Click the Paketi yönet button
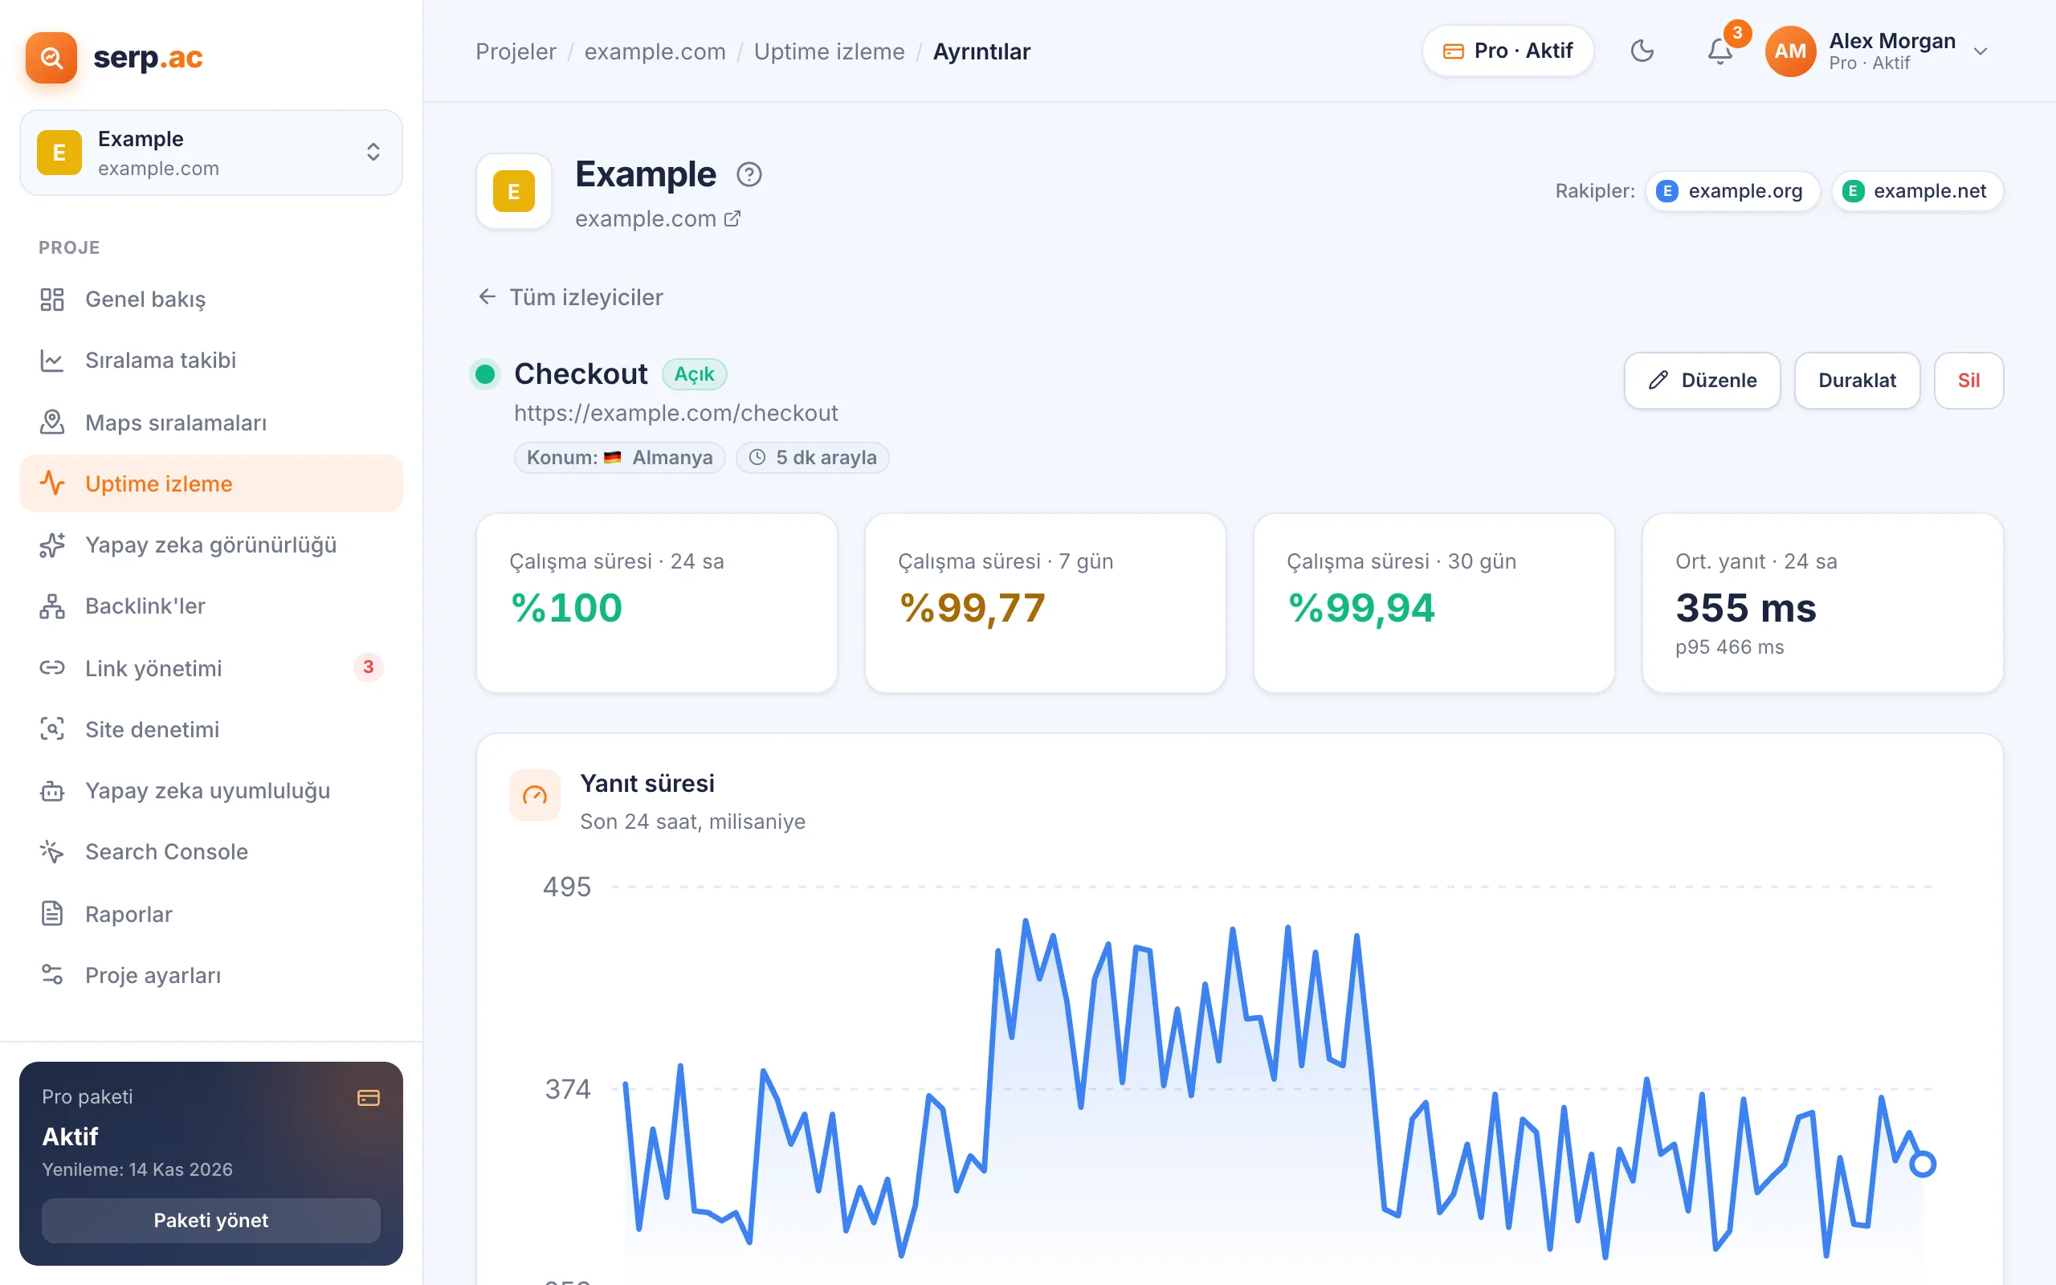The image size is (2056, 1285). 210,1221
